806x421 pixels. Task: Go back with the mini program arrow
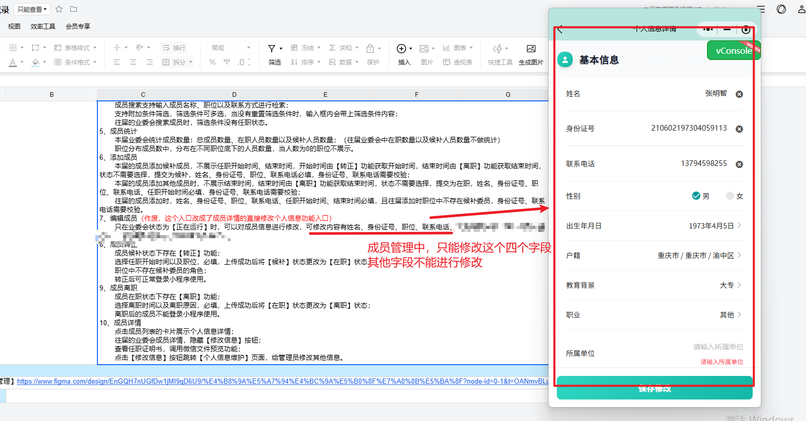pyautogui.click(x=560, y=29)
